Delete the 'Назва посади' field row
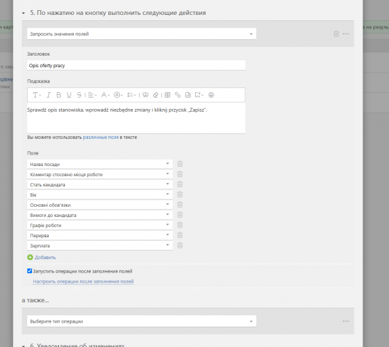 (180, 164)
